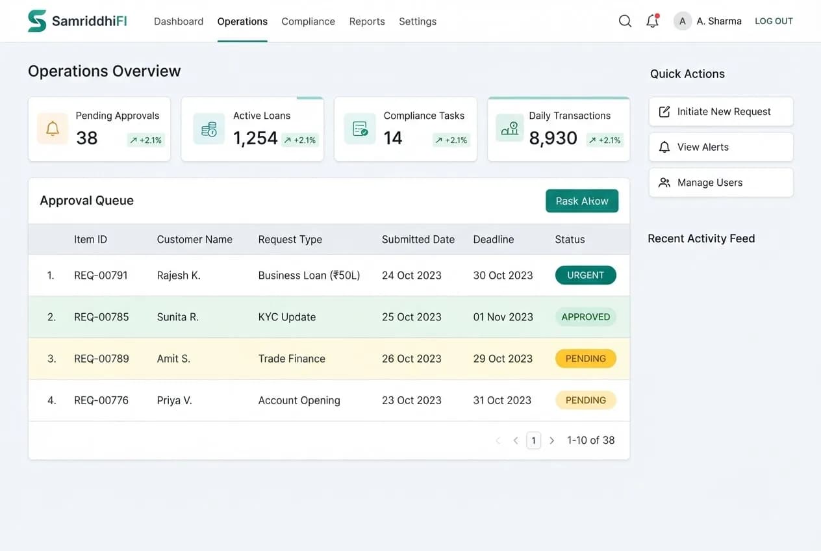Click customer name Sunita R.

pos(177,317)
